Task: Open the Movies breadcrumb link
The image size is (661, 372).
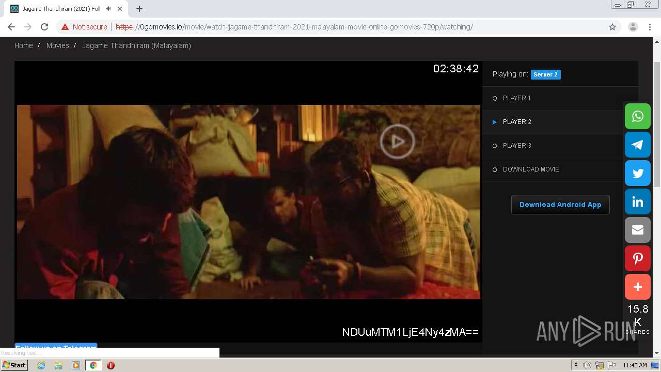Action: pyautogui.click(x=57, y=45)
